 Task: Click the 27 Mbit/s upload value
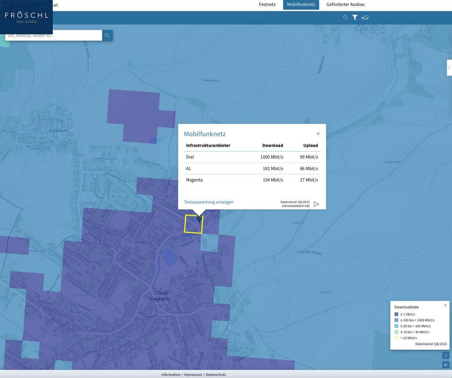(309, 180)
